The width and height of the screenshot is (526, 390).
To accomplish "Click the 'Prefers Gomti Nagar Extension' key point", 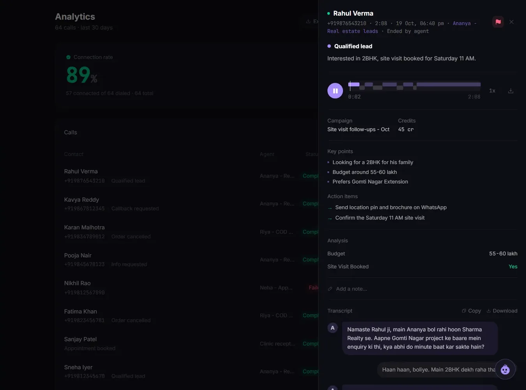I will click(x=370, y=182).
